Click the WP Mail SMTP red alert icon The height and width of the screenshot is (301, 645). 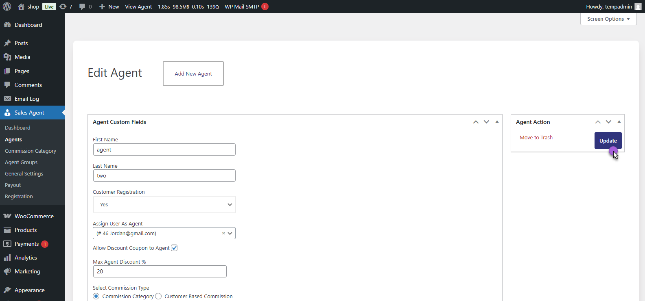tap(265, 6)
